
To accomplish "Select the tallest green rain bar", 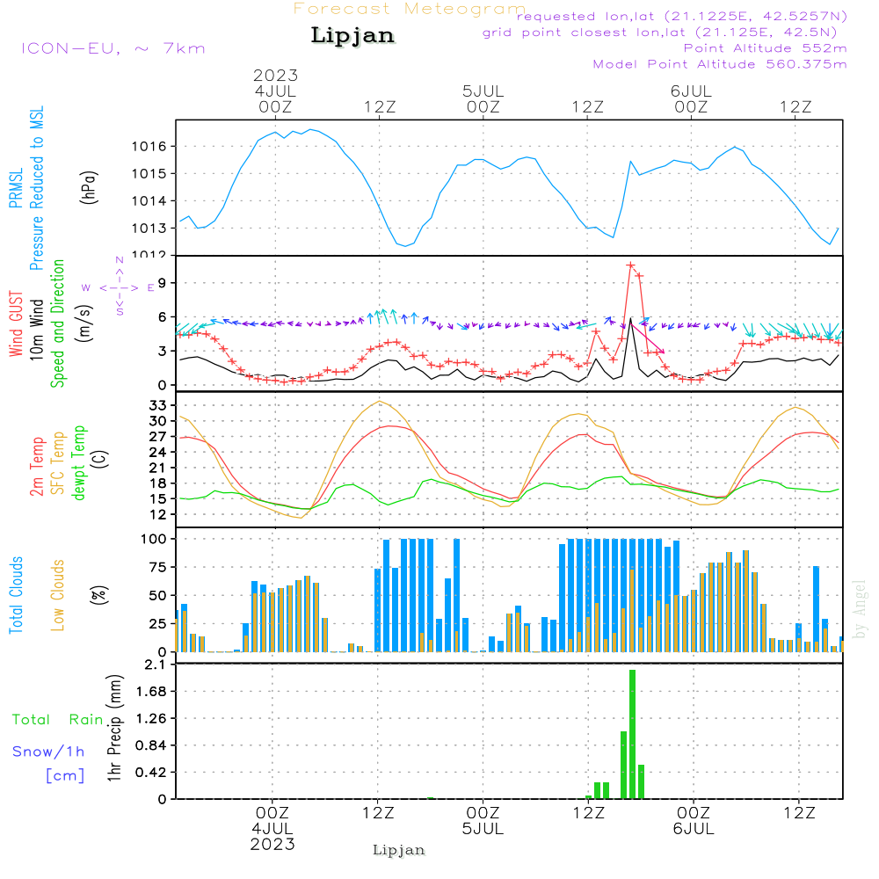I will (632, 734).
